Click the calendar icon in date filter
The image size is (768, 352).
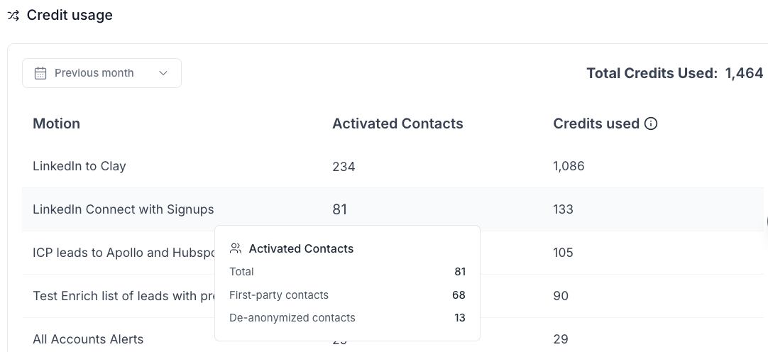40,73
